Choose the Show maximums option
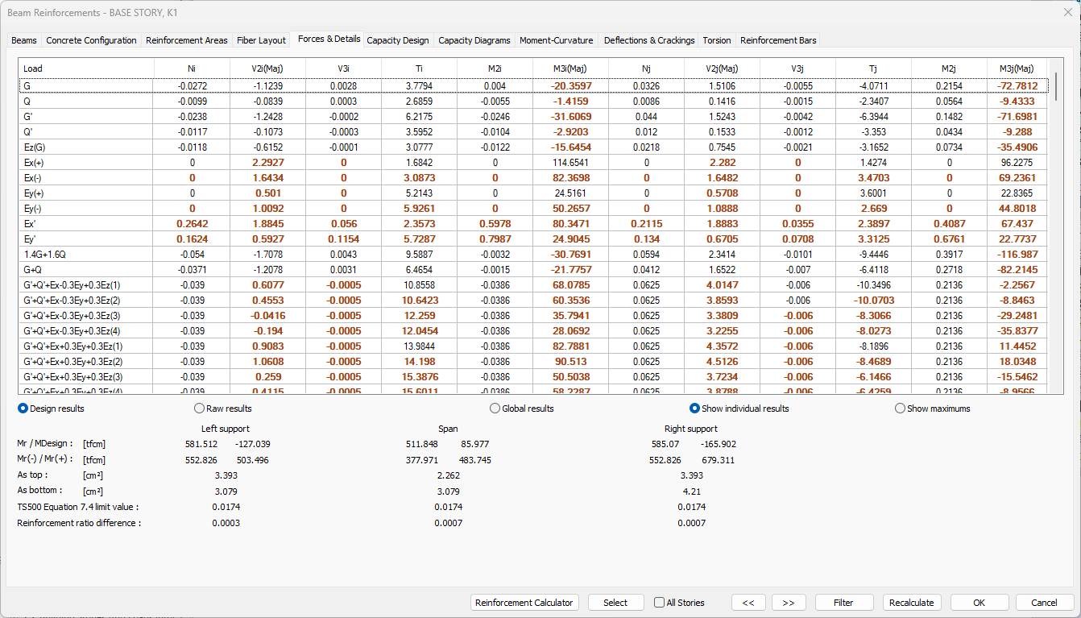The width and height of the screenshot is (1081, 618). [901, 409]
